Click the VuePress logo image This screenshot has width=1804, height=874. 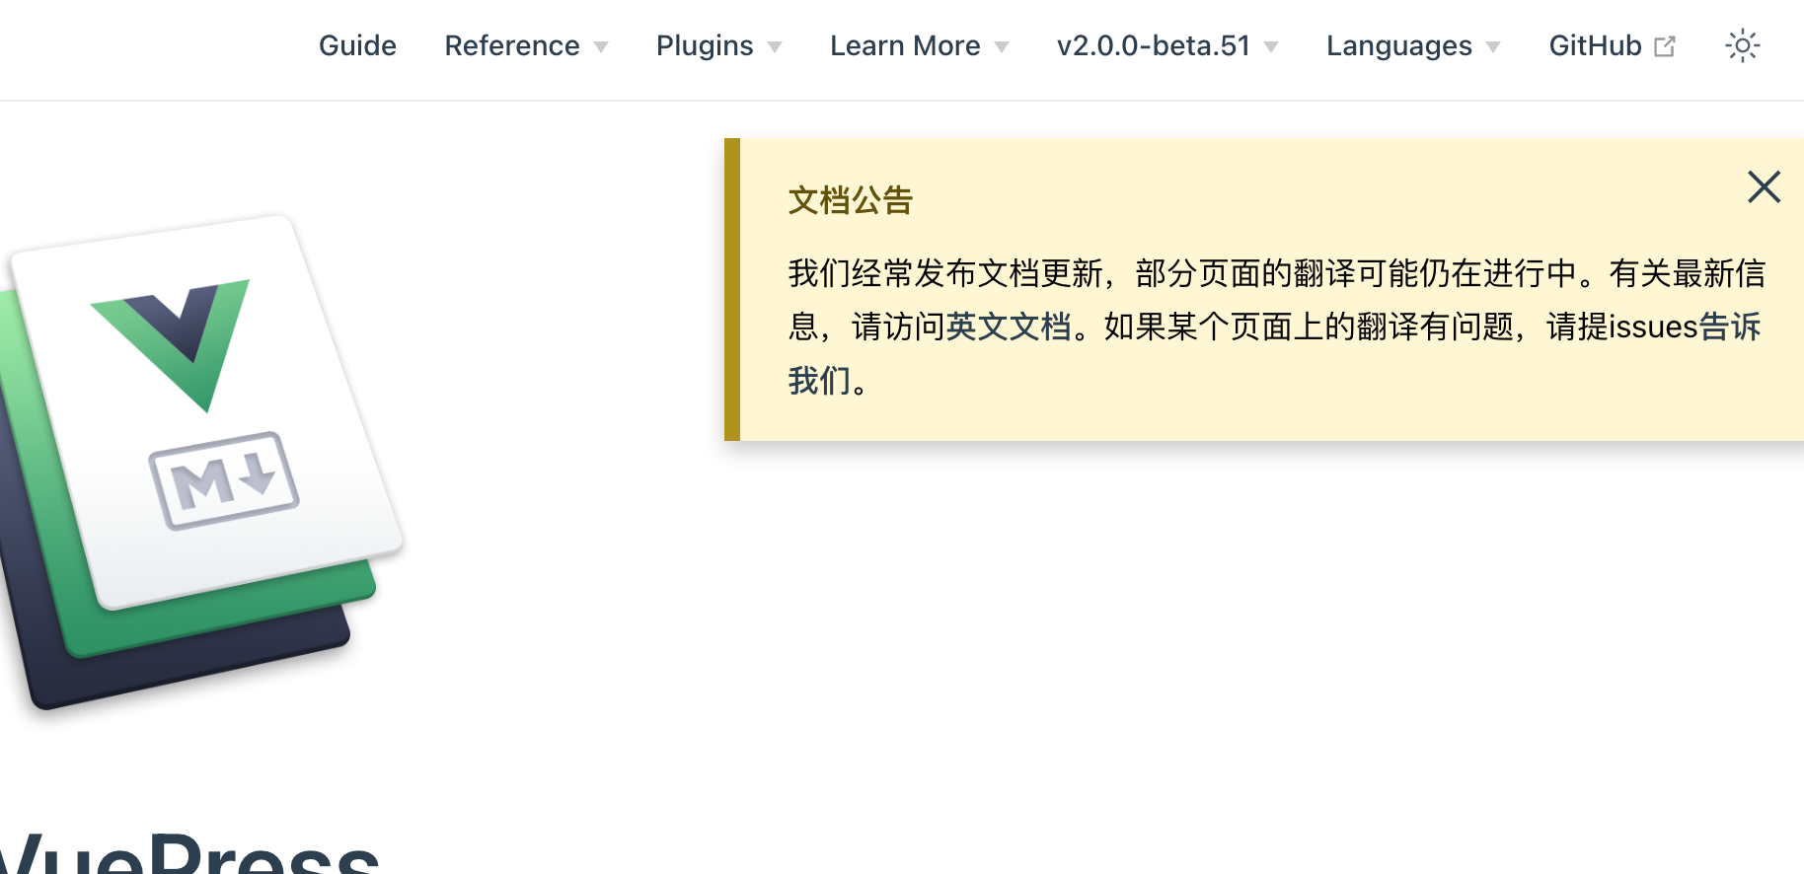tap(201, 464)
